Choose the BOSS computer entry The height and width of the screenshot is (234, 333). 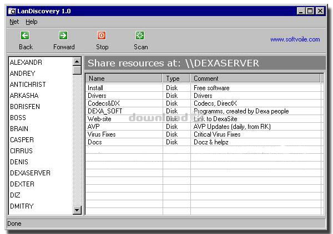pos(18,118)
